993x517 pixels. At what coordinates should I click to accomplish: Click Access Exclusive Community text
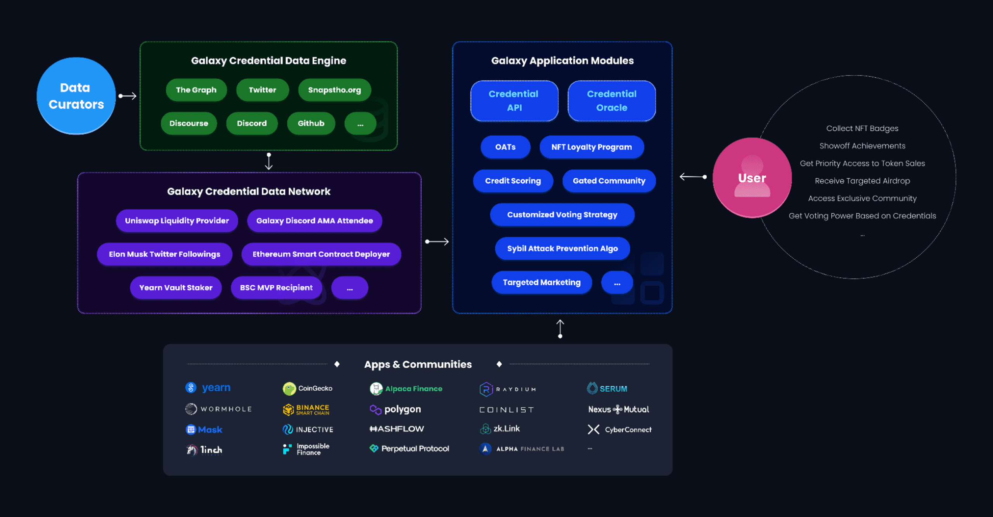pos(862,198)
